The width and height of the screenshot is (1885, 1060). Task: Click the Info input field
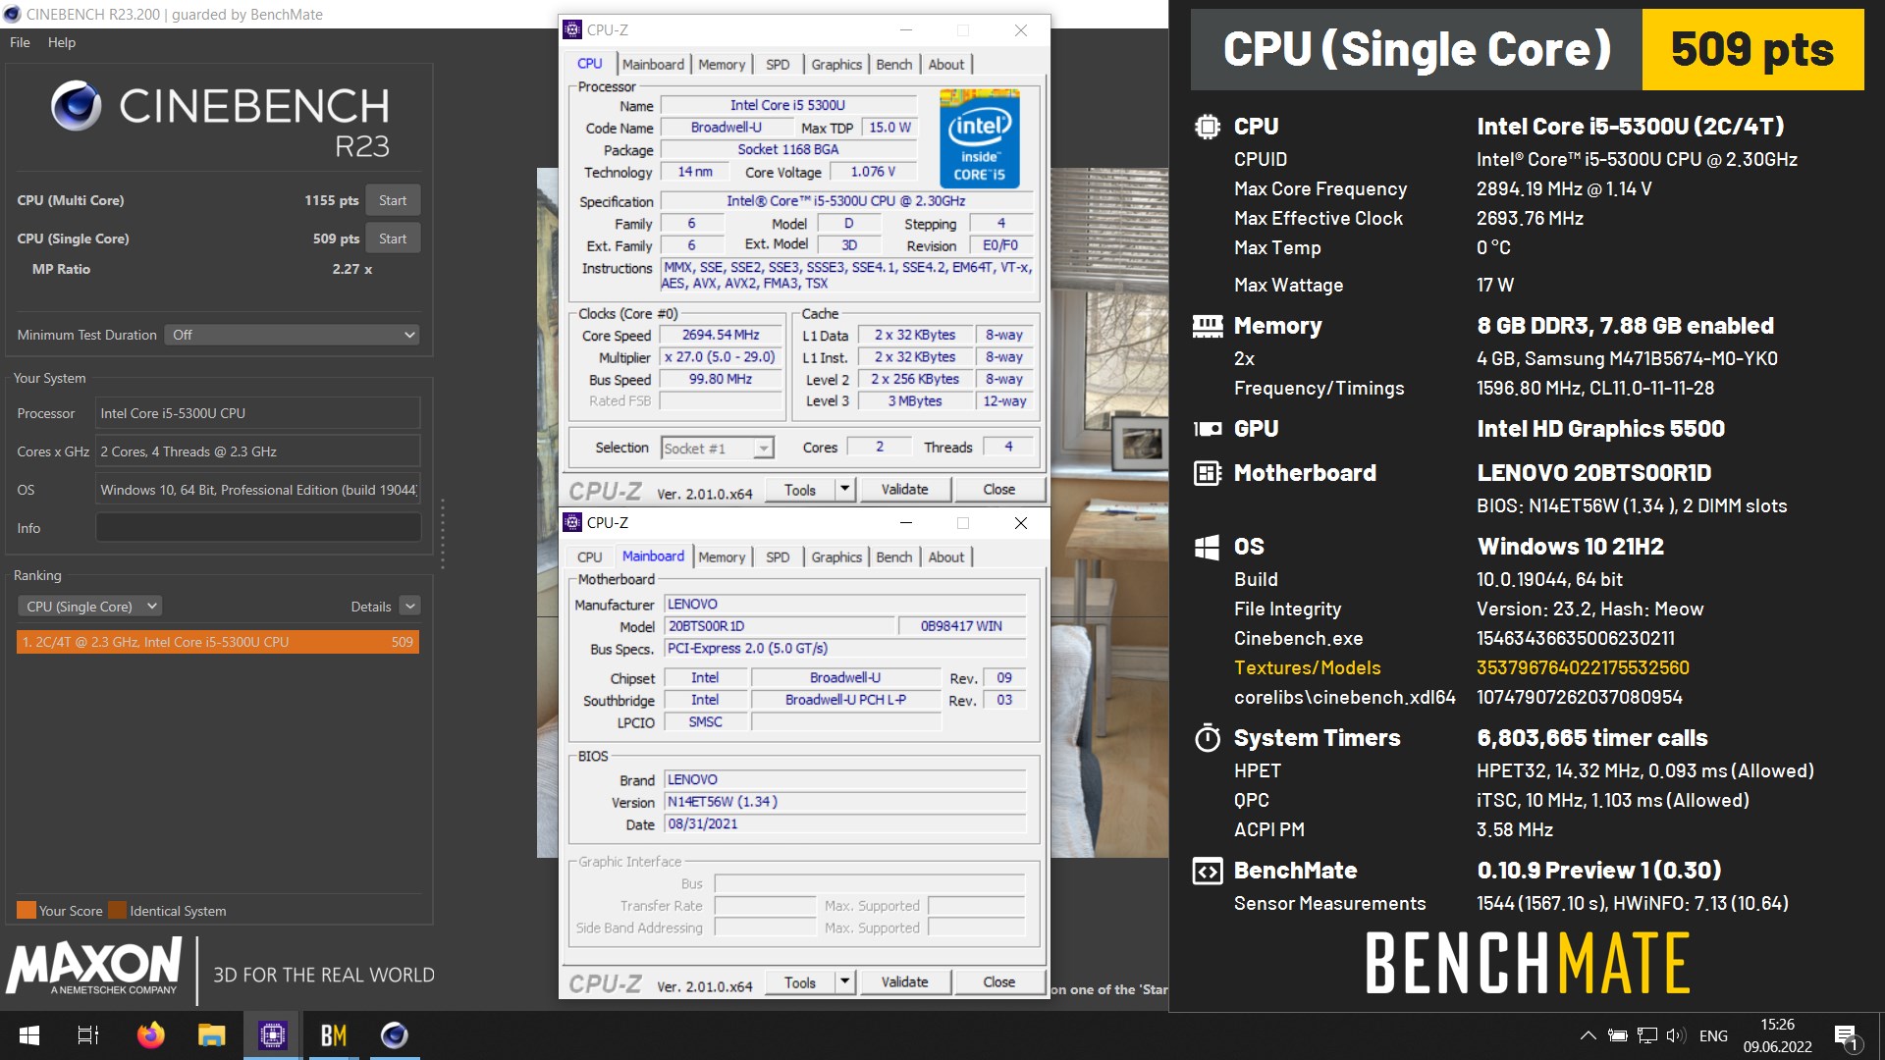[258, 528]
